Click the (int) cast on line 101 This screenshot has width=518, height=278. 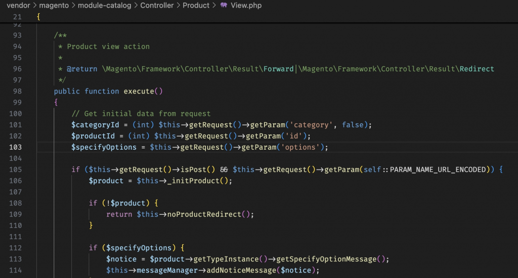point(143,125)
